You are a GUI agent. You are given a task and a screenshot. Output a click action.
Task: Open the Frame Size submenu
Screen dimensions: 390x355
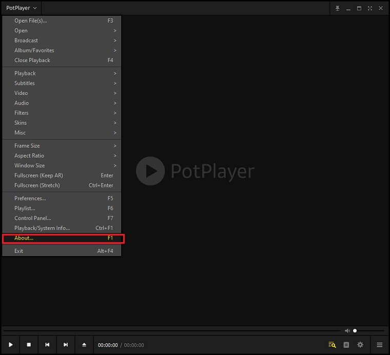[x=62, y=146]
